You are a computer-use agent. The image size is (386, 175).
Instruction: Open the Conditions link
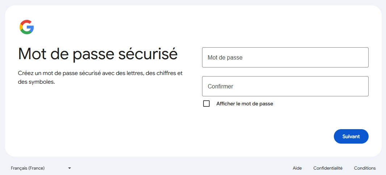tap(365, 168)
